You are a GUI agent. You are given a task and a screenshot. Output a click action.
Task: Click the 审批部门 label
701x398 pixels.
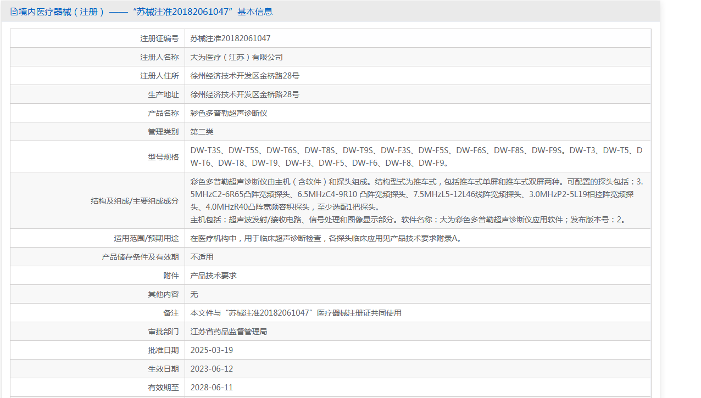pyautogui.click(x=163, y=332)
